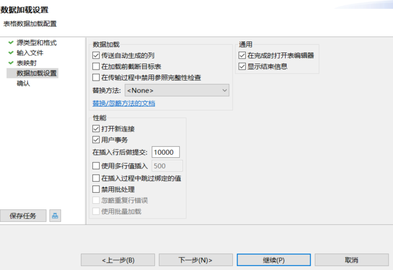Image resolution: width=393 pixels, height=270 pixels.
Task: Uncheck the 用户事务 checkbox
Action: (96, 139)
